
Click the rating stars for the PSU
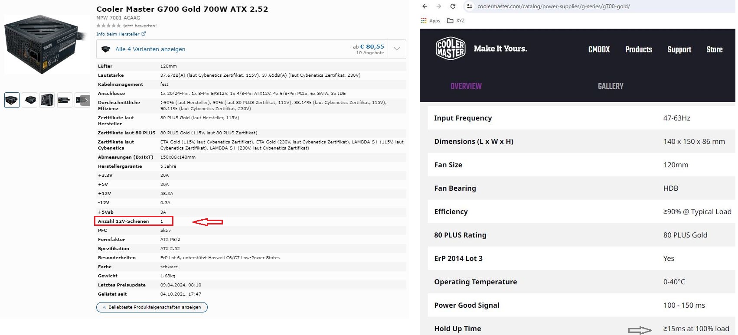pos(108,26)
